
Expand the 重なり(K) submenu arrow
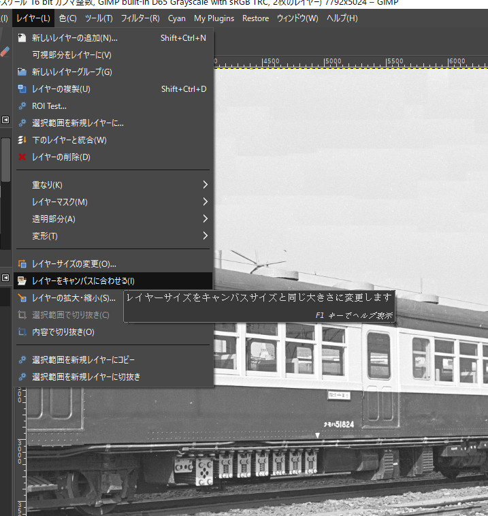(x=205, y=184)
